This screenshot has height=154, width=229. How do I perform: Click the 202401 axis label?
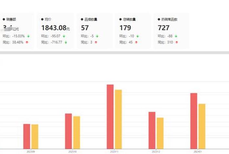tap(198, 152)
